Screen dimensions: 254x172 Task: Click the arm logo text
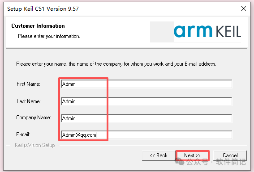tap(193, 31)
